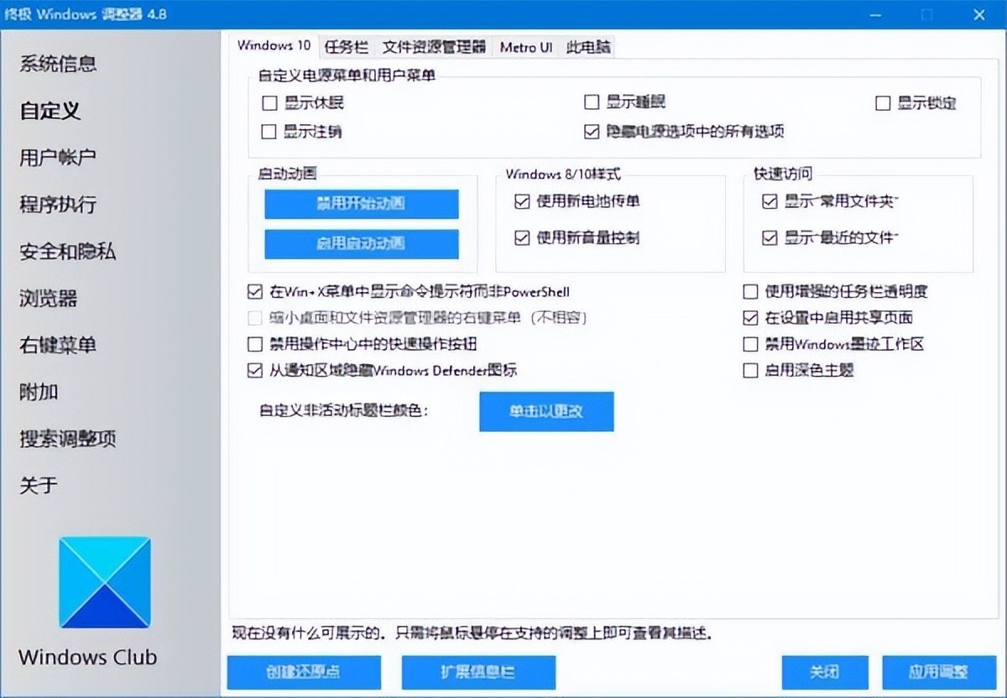Click the Windows Club logo icon
This screenshot has height=698, width=1007.
pyautogui.click(x=105, y=583)
